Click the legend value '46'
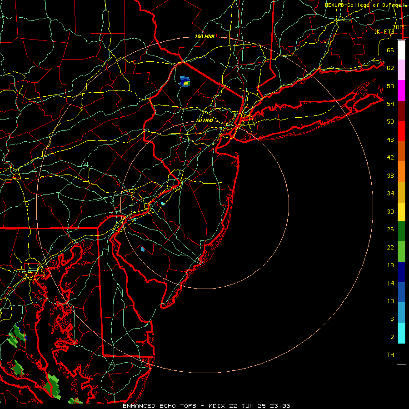This screenshot has width=409, height=409. pos(390,140)
